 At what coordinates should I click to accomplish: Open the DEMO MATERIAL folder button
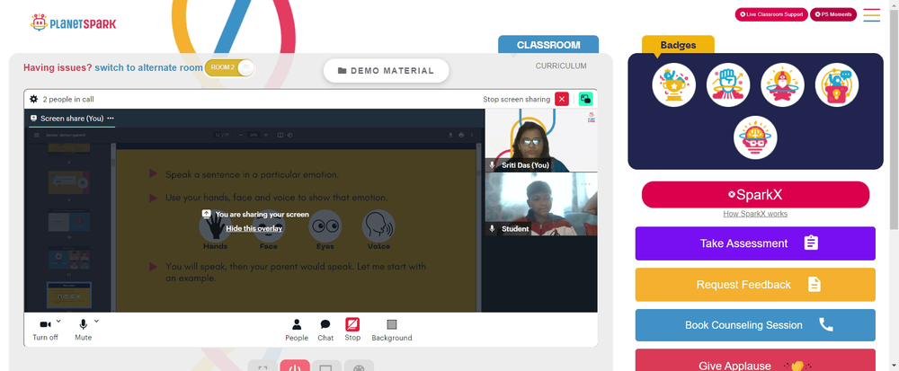pos(386,70)
